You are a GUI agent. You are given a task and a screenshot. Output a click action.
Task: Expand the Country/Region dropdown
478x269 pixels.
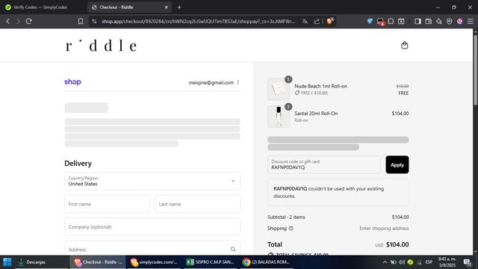(152, 181)
